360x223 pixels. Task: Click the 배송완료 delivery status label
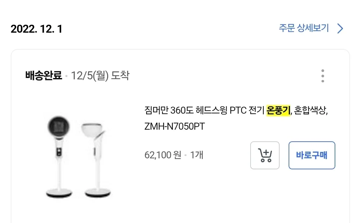[x=44, y=76]
